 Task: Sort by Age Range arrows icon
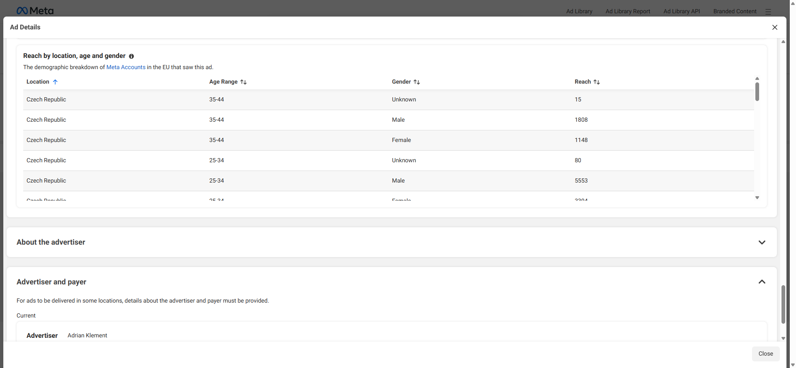point(243,82)
